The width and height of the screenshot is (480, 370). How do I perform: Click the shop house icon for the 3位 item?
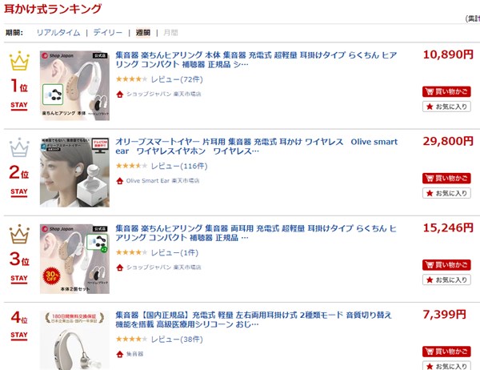point(120,267)
